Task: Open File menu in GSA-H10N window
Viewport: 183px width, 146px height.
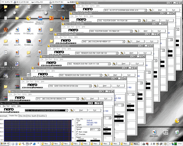Action: coord(78,6)
